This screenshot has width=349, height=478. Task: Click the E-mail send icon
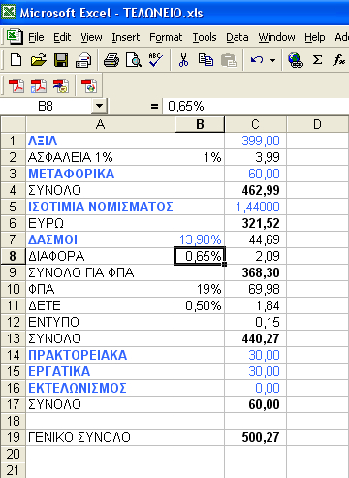[83, 60]
